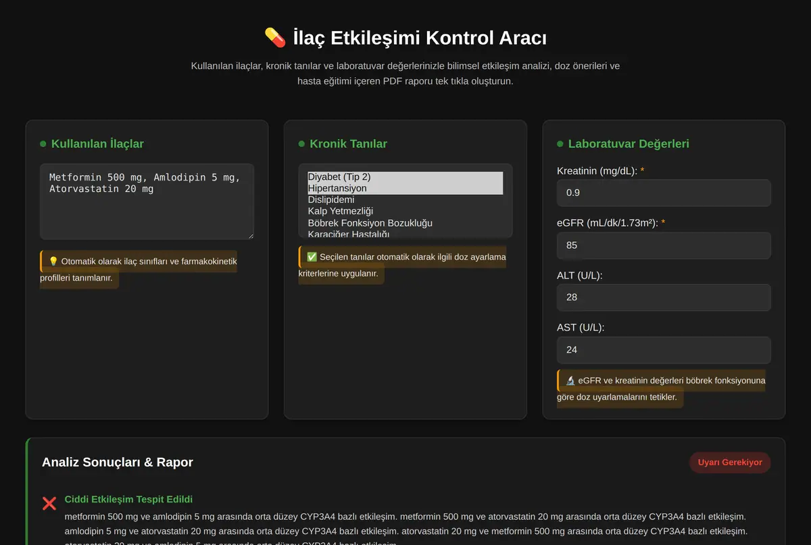Click the Analiz Sonuçları & Rapor heading
Image resolution: width=811 pixels, height=545 pixels.
click(118, 463)
